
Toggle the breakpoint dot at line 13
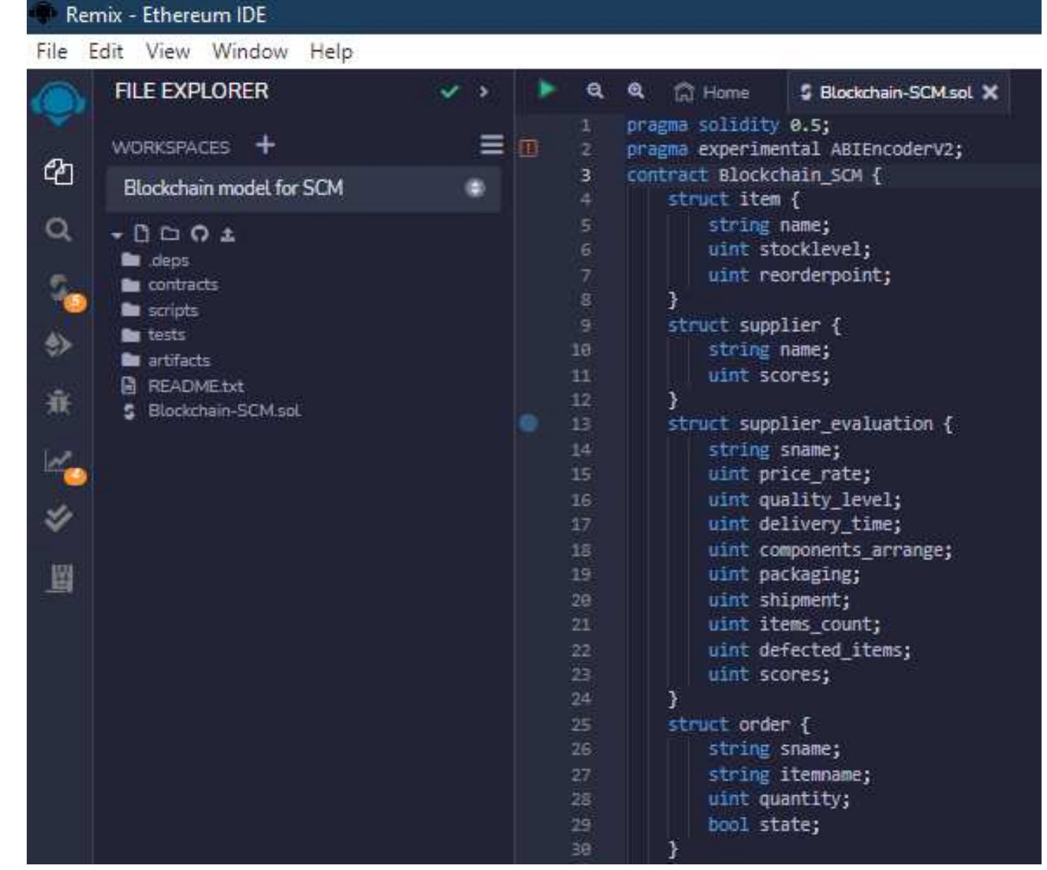pos(528,423)
